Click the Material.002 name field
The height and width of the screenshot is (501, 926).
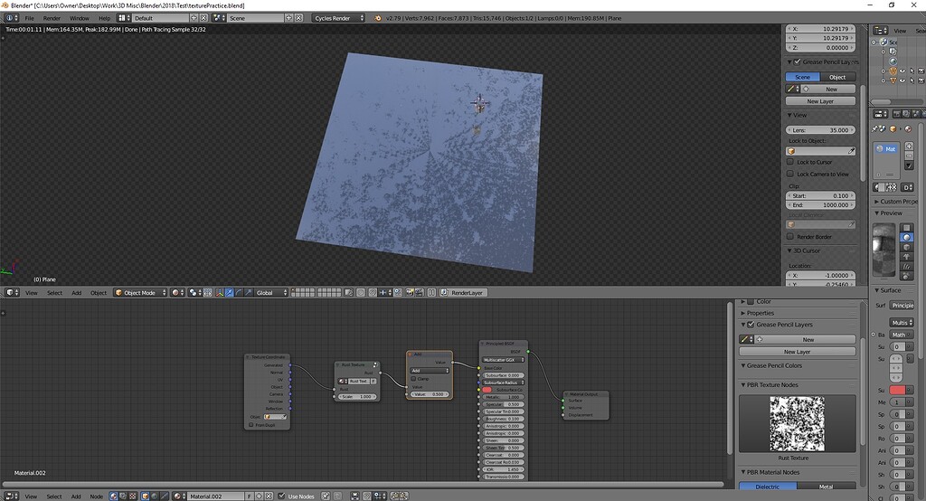pos(216,496)
